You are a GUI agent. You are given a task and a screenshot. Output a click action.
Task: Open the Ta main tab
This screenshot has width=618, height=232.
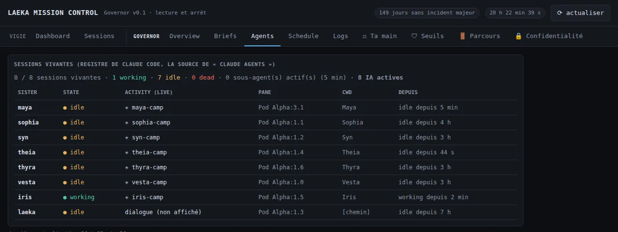[x=379, y=36]
